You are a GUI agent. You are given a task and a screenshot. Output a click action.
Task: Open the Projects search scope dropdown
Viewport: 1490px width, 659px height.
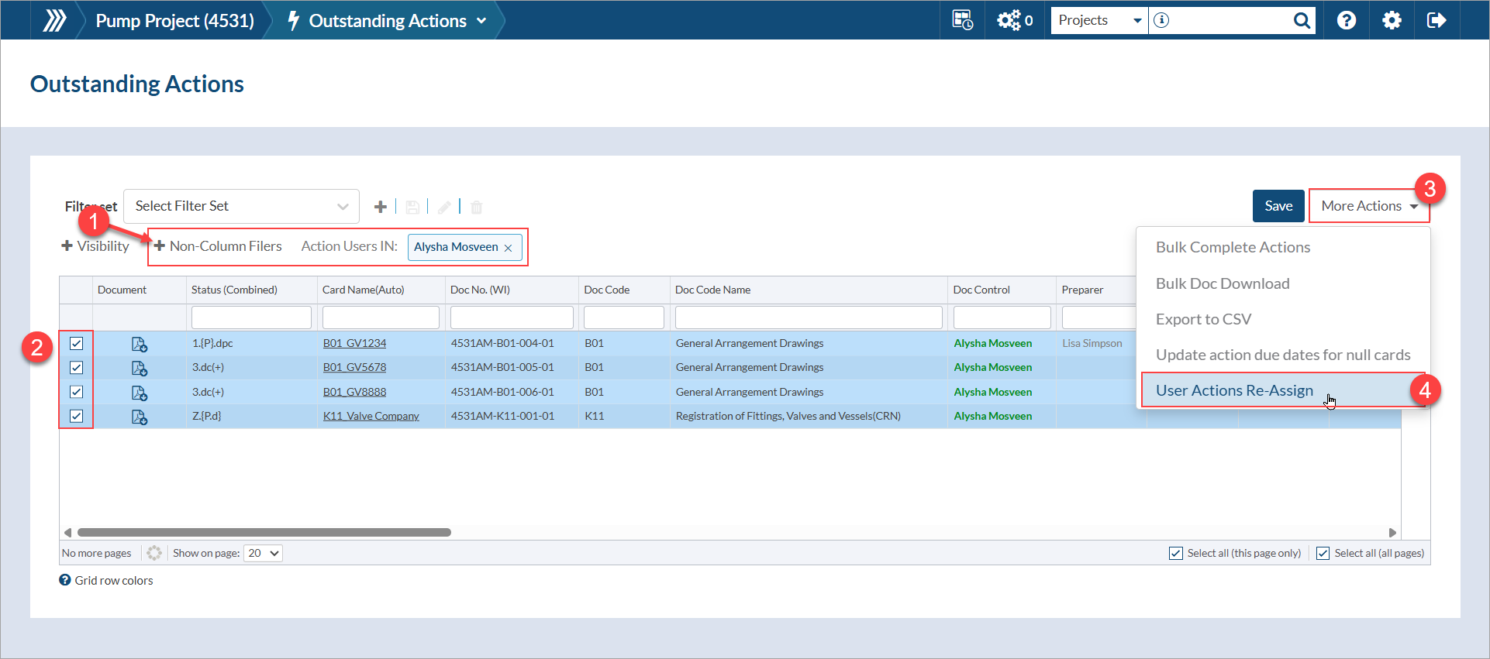coord(1099,20)
